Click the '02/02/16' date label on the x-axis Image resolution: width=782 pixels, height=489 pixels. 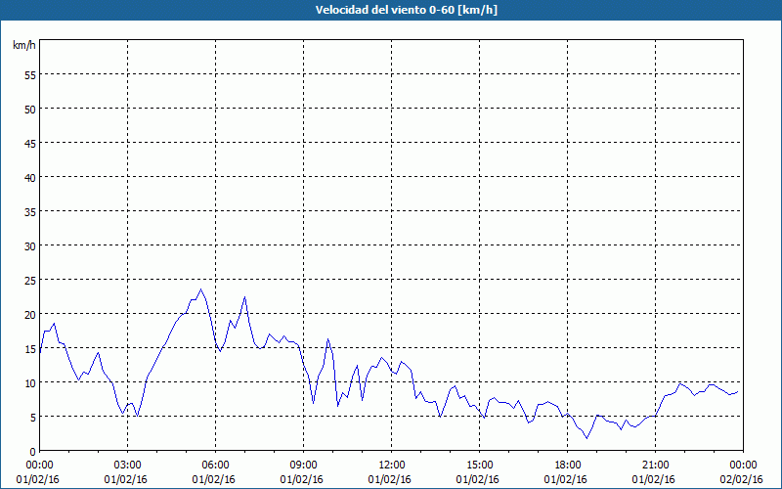pyautogui.click(x=742, y=479)
